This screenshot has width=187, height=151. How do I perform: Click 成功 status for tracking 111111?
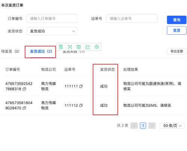pyautogui.click(x=104, y=86)
